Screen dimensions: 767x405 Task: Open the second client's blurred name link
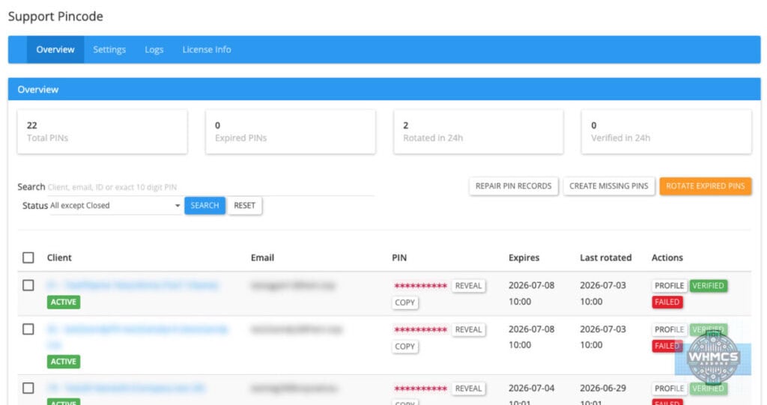138,329
